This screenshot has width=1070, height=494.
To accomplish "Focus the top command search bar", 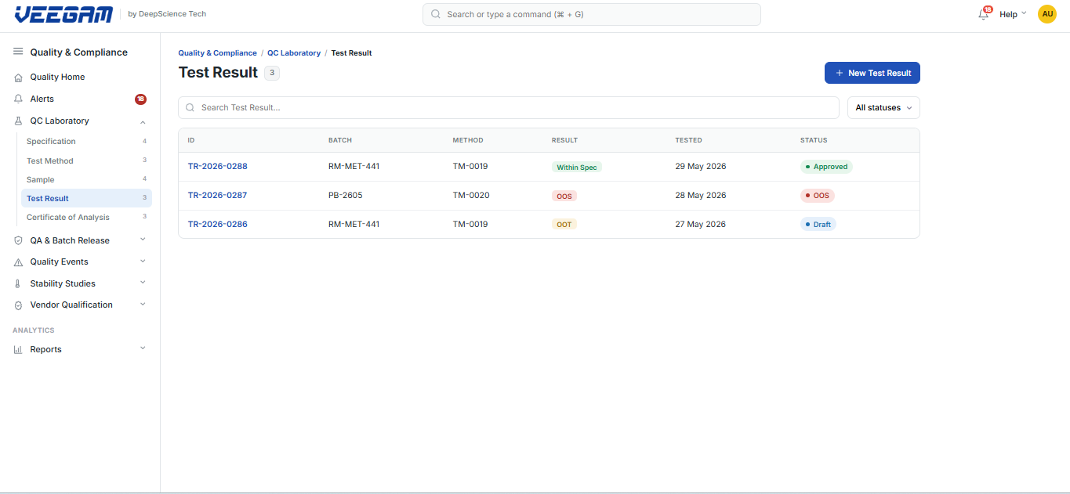I will coord(592,14).
